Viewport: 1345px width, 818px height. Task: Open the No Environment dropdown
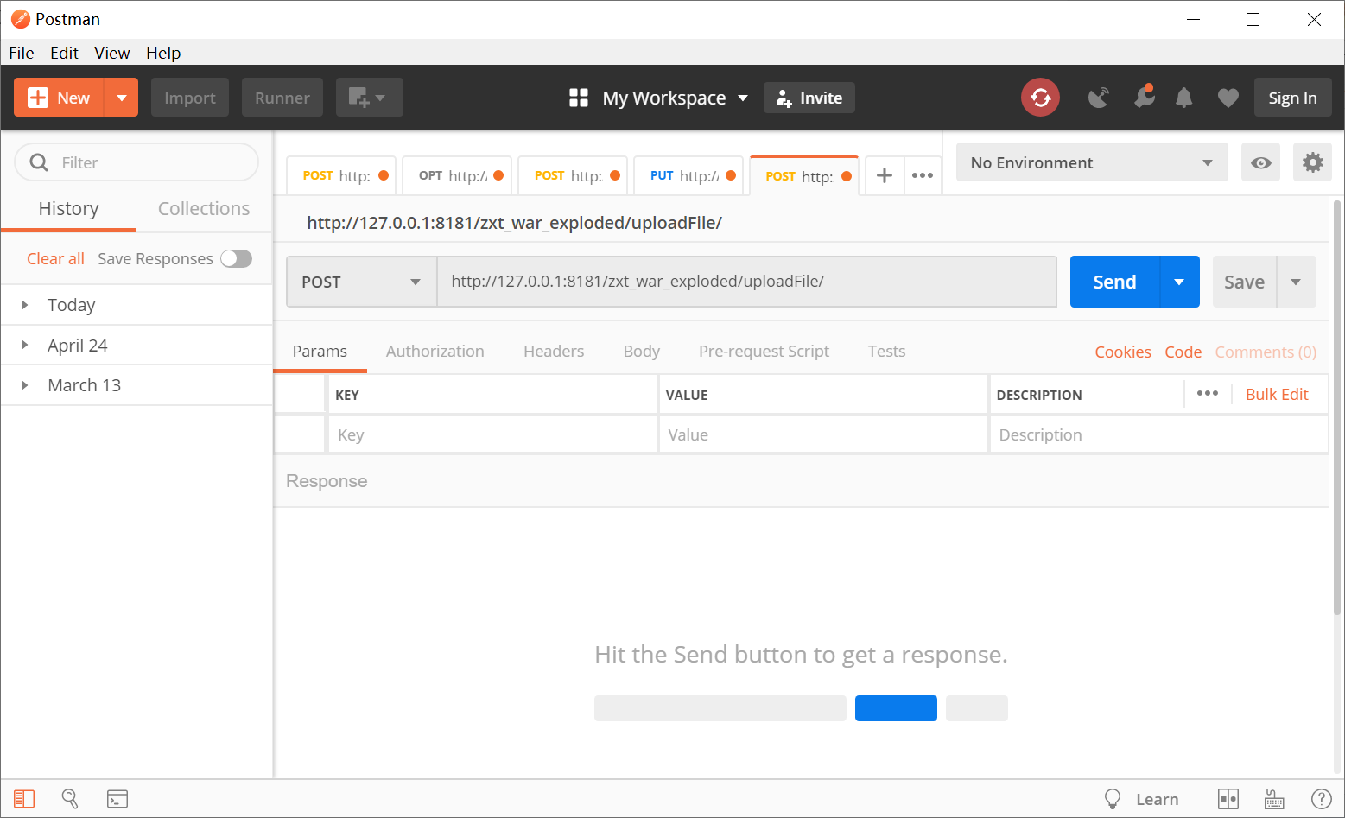(x=1092, y=162)
